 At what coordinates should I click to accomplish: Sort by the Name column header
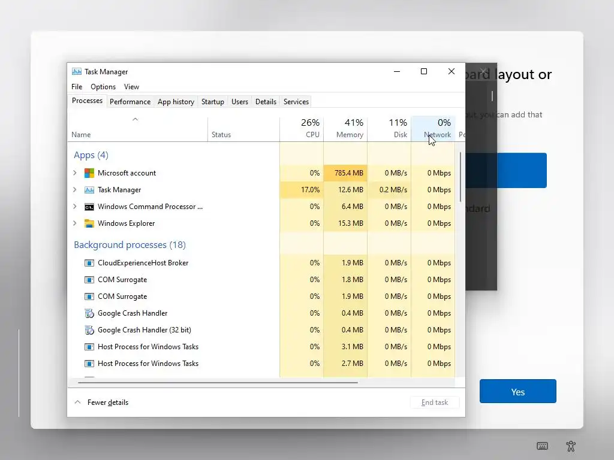[x=137, y=129]
